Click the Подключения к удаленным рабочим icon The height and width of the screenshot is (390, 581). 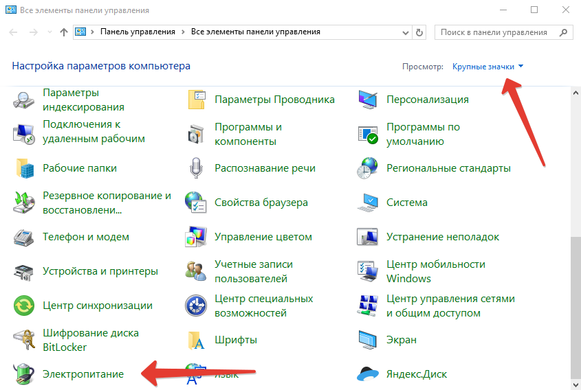23,133
